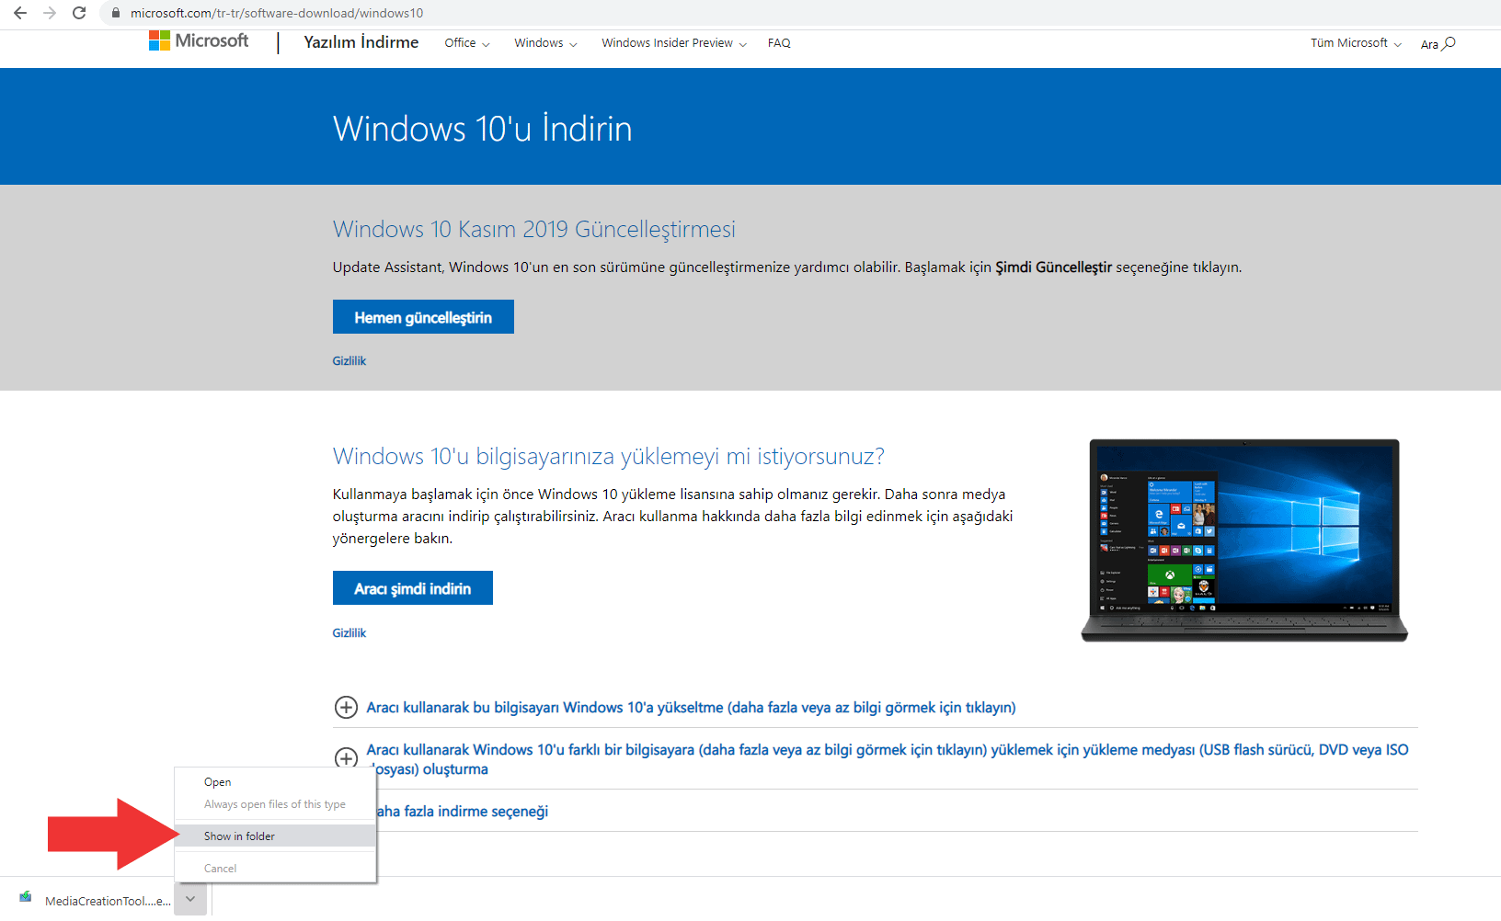
Task: Open search with the Ara magnifier icon
Action: point(1449,43)
